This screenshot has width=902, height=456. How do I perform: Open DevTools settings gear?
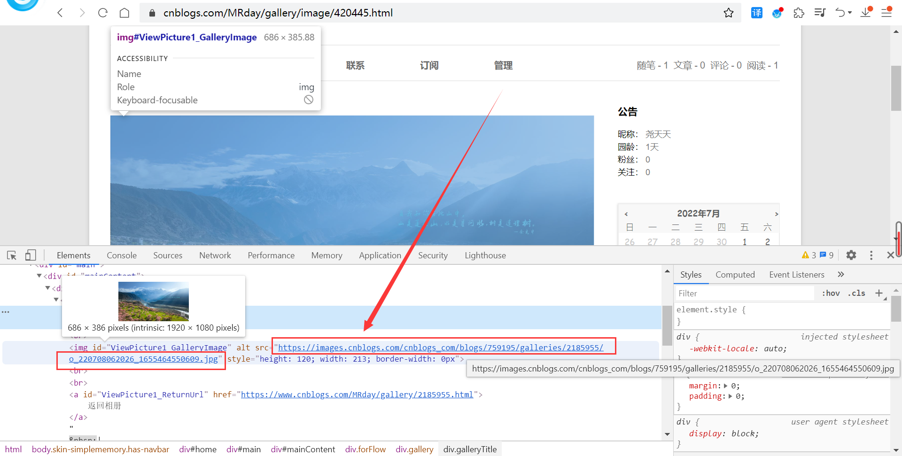[x=851, y=255]
